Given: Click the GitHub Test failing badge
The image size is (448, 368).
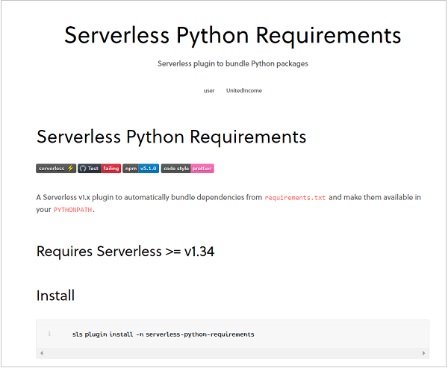Looking at the screenshot, I should (99, 169).
